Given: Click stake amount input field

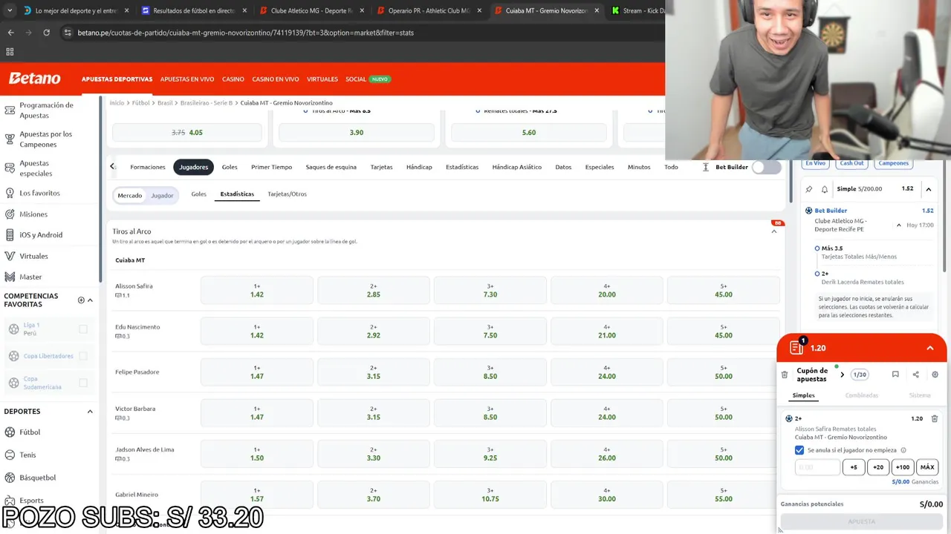Looking at the screenshot, I should coord(817,467).
